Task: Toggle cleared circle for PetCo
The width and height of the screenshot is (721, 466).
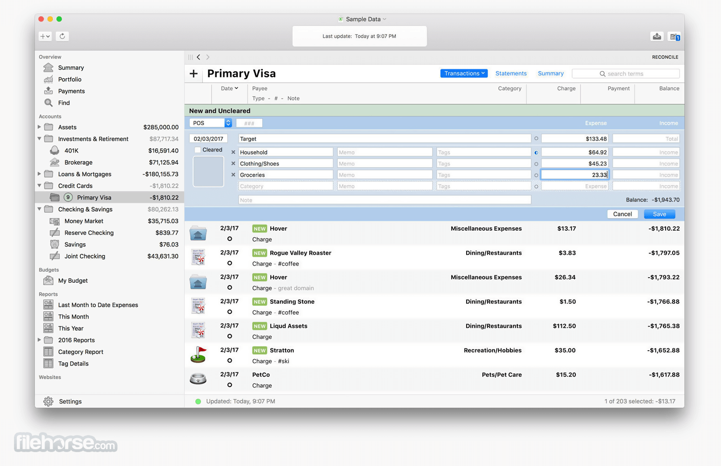Action: (230, 385)
